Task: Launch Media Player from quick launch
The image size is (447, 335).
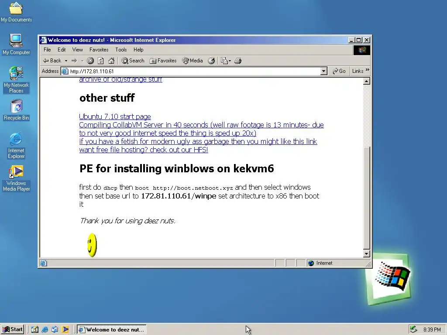Action: (65, 330)
